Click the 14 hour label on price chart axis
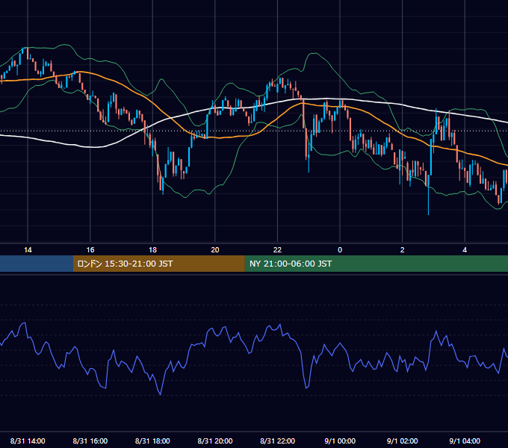 click(x=28, y=250)
